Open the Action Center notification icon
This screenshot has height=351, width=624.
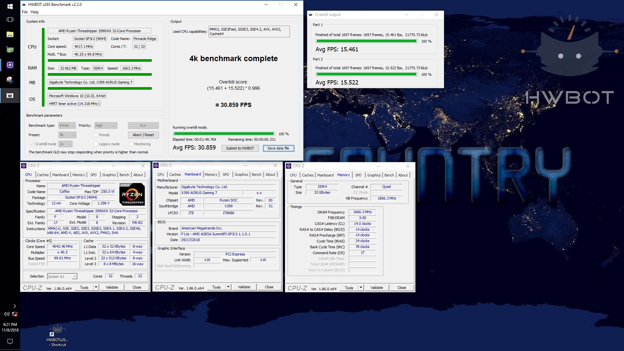(x=10, y=341)
